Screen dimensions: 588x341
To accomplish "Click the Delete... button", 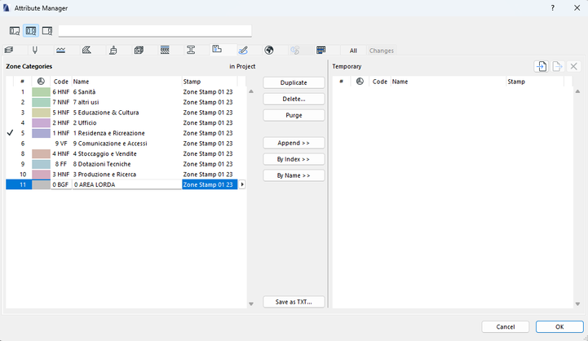I will pos(294,99).
